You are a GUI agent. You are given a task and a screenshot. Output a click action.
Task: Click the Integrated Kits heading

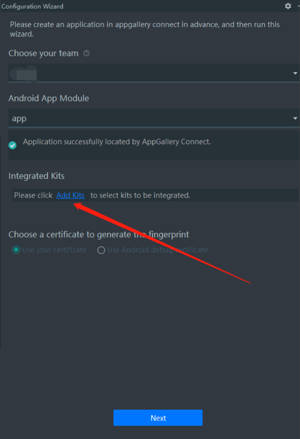click(x=37, y=176)
